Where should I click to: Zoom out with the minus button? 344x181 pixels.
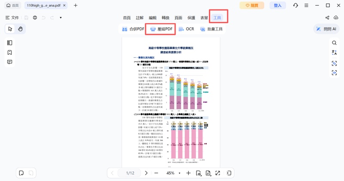click(156, 173)
